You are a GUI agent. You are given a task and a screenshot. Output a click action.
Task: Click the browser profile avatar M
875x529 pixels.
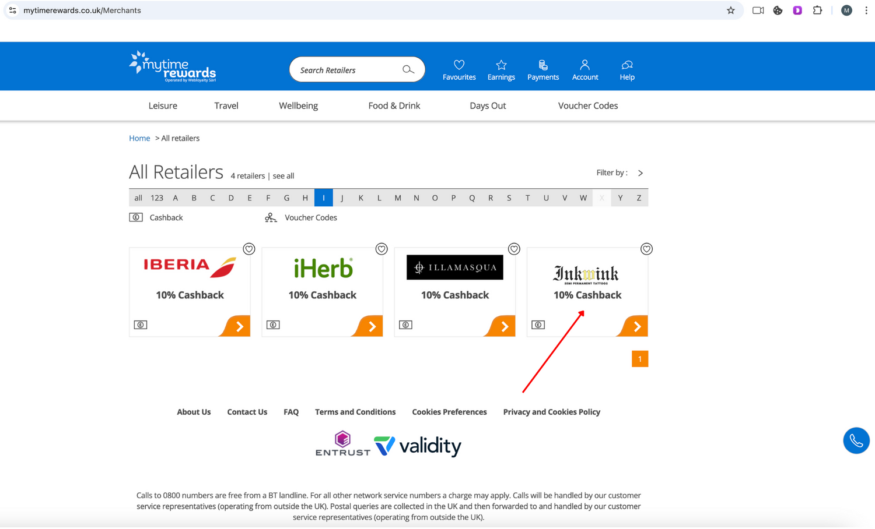(x=846, y=10)
